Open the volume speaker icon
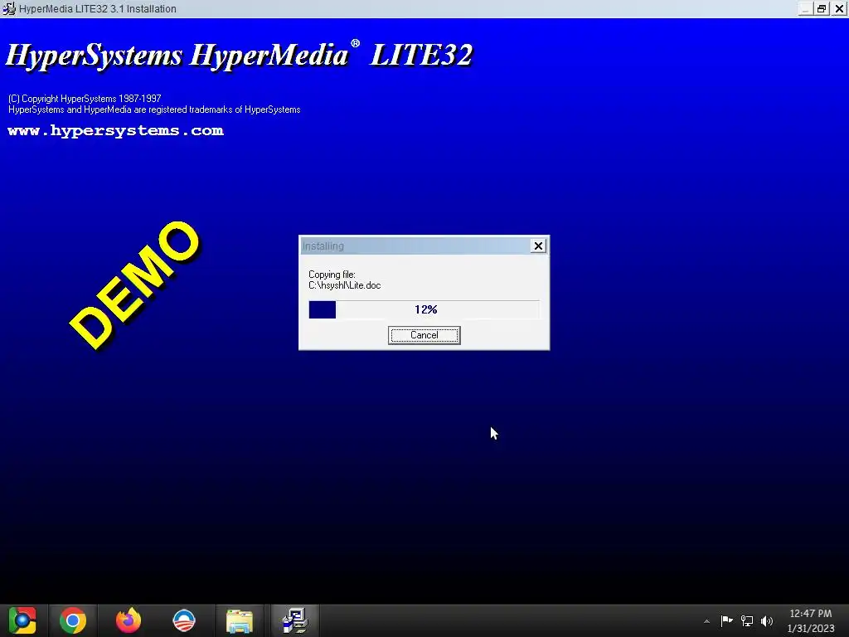 point(767,621)
